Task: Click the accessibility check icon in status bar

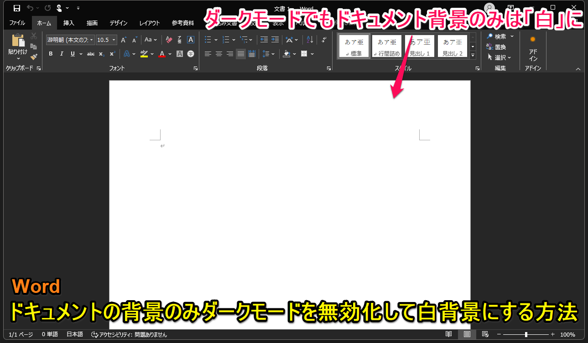Action: coord(95,334)
